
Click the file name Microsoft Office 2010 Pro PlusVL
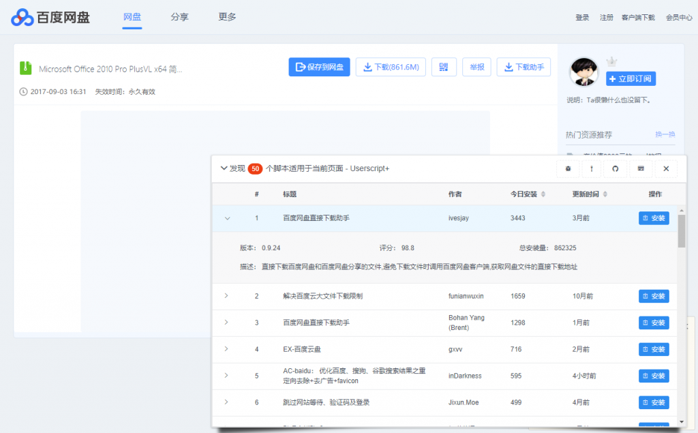[x=110, y=69]
